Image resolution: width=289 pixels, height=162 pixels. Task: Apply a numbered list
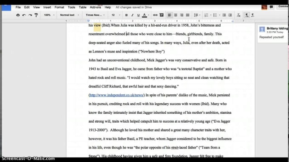(206, 15)
